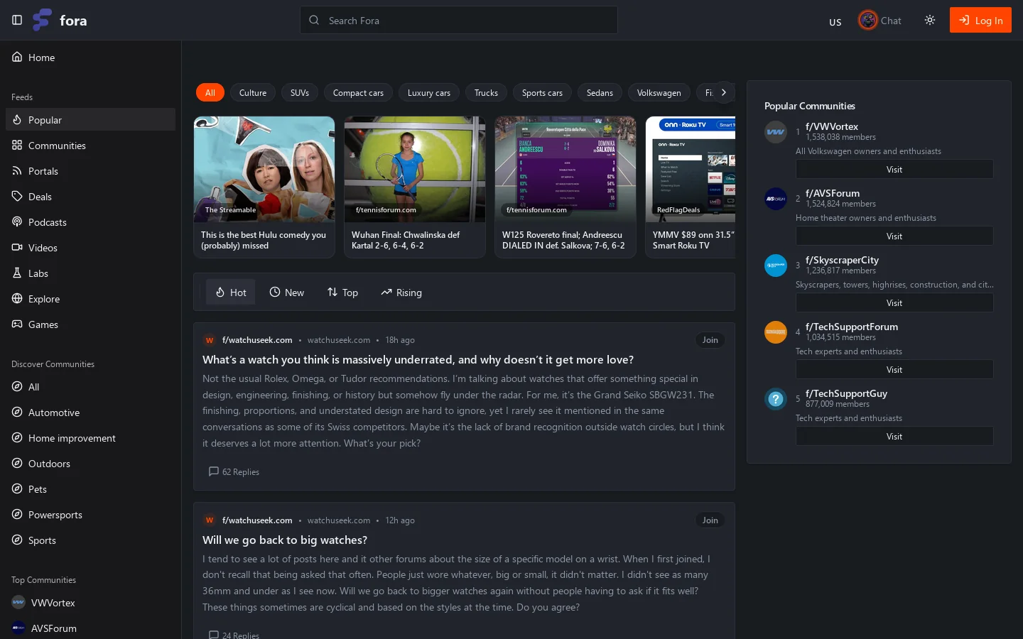Screen dimensions: 1023x639
Task: Open the Popular feed
Action: click(x=90, y=119)
